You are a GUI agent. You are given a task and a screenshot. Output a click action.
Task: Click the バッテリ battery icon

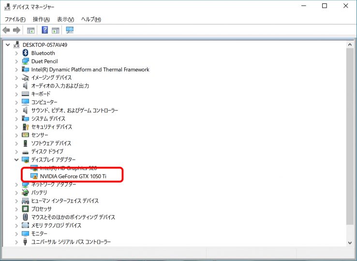(x=25, y=192)
